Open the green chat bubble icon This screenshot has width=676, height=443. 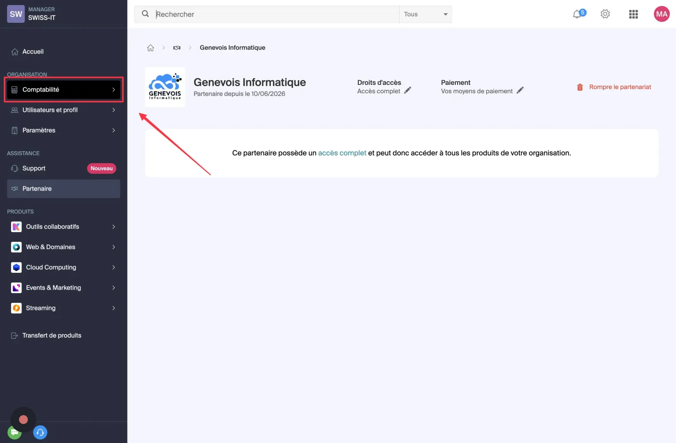point(14,432)
